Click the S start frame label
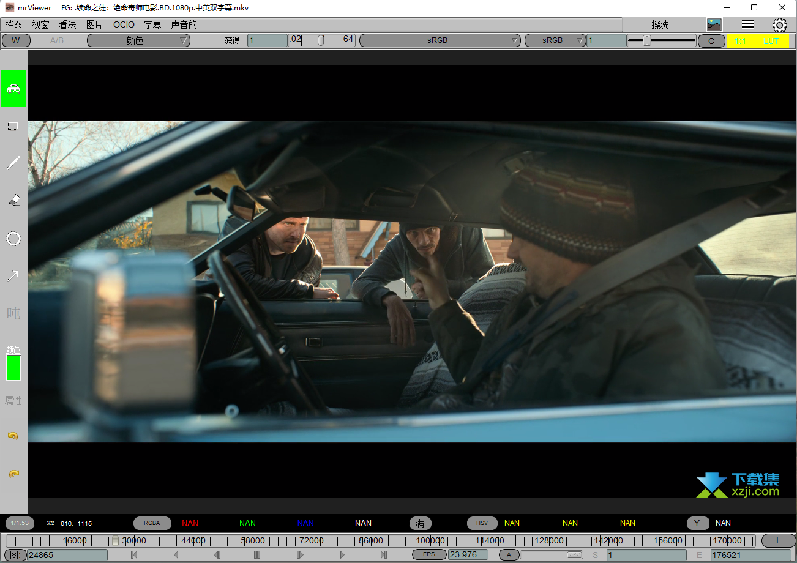The width and height of the screenshot is (797, 563). pyautogui.click(x=595, y=555)
